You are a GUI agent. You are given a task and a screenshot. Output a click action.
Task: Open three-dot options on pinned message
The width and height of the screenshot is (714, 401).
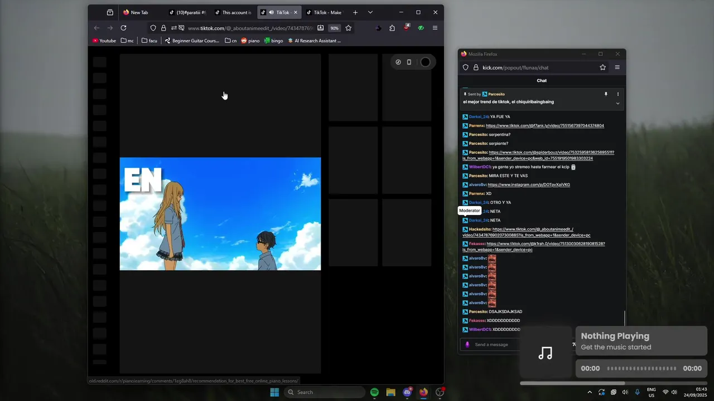[x=617, y=94]
